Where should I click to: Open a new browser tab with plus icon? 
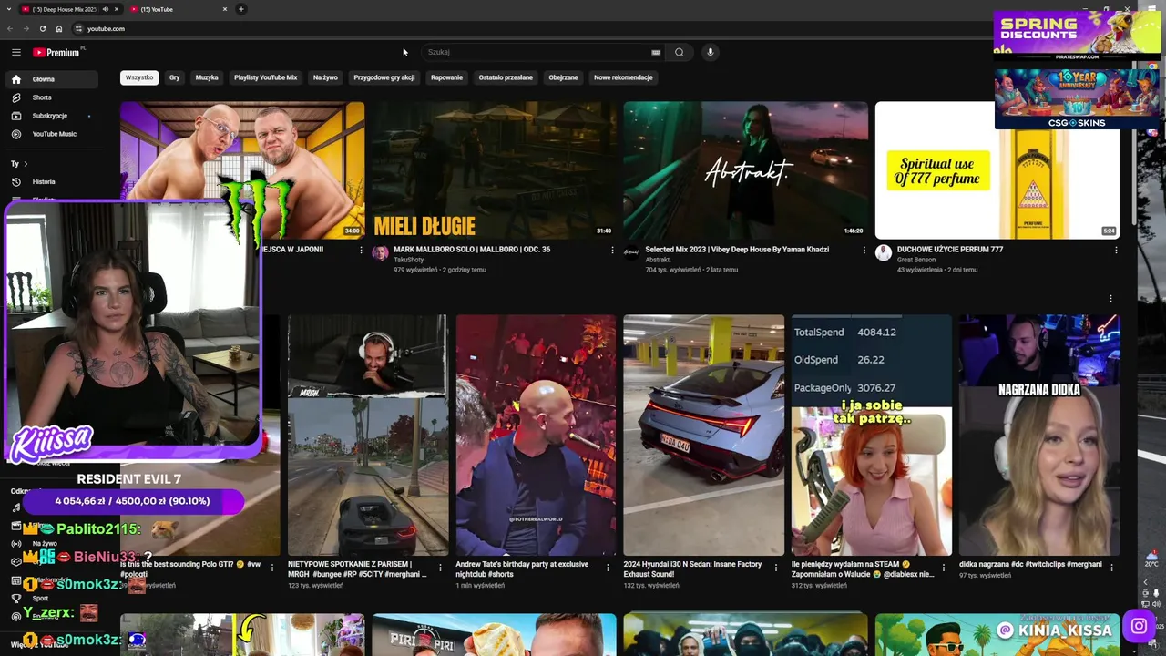pos(241,9)
